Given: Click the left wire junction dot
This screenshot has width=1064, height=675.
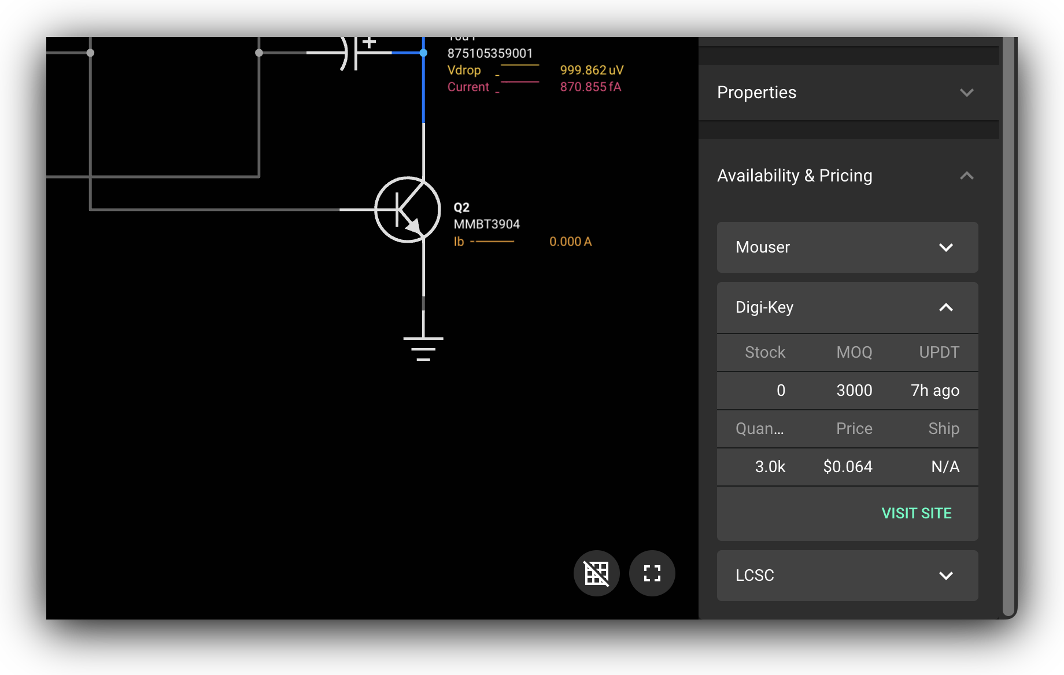Looking at the screenshot, I should (x=90, y=53).
